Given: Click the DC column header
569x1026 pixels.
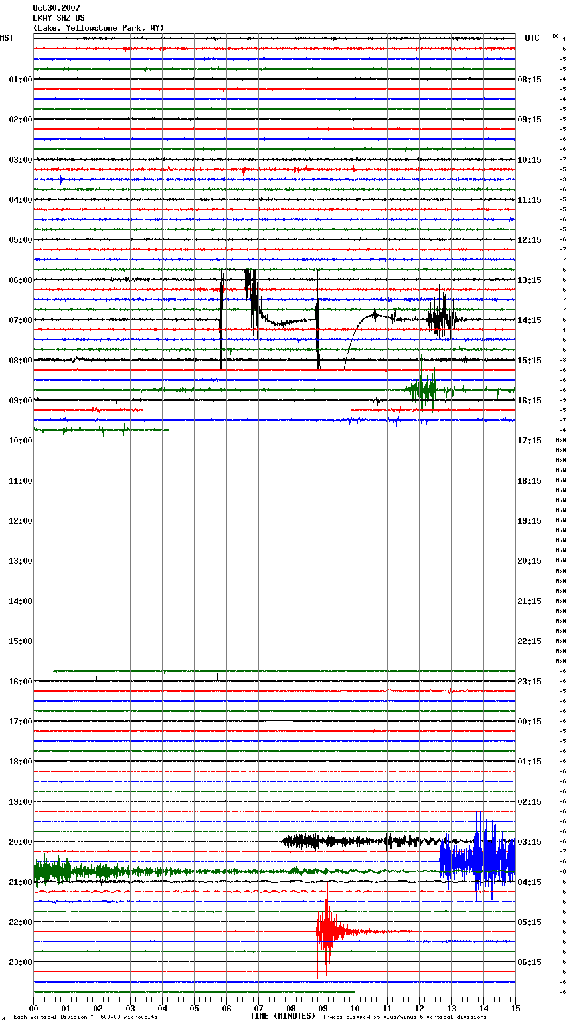Looking at the screenshot, I should tap(556, 36).
